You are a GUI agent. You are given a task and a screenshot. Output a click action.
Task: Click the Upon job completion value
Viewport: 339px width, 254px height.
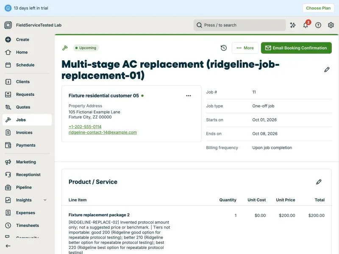click(x=272, y=148)
